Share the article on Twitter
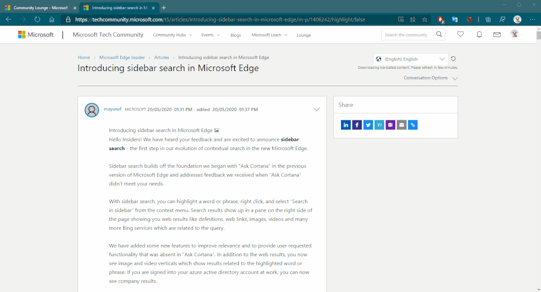Image resolution: width=541 pixels, height=292 pixels. pos(368,125)
